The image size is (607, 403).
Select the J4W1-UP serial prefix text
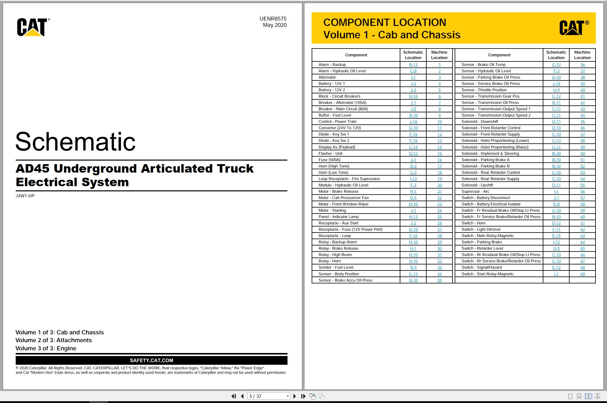coord(25,196)
